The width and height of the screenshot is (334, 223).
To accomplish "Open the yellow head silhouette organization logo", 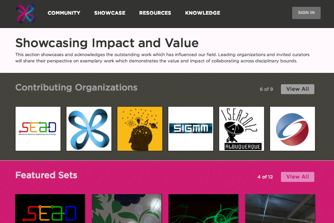I will pos(140,129).
